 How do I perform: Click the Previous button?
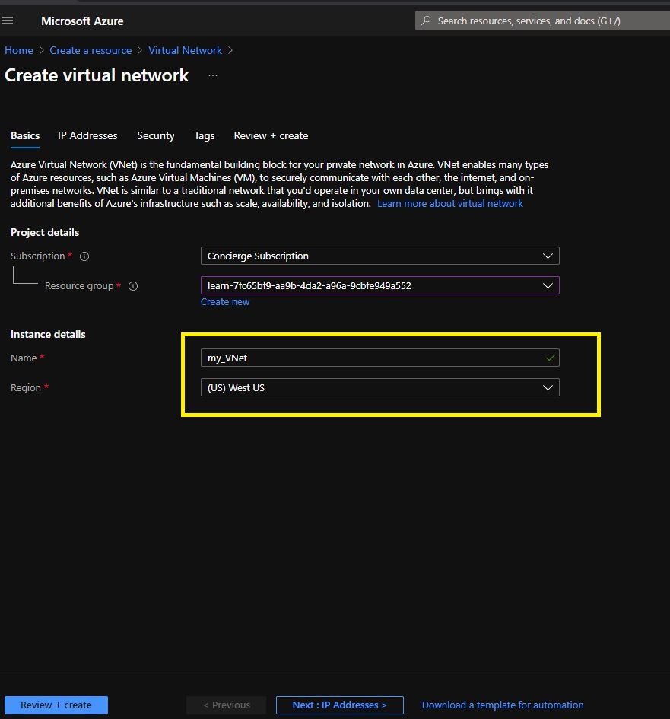click(x=227, y=705)
